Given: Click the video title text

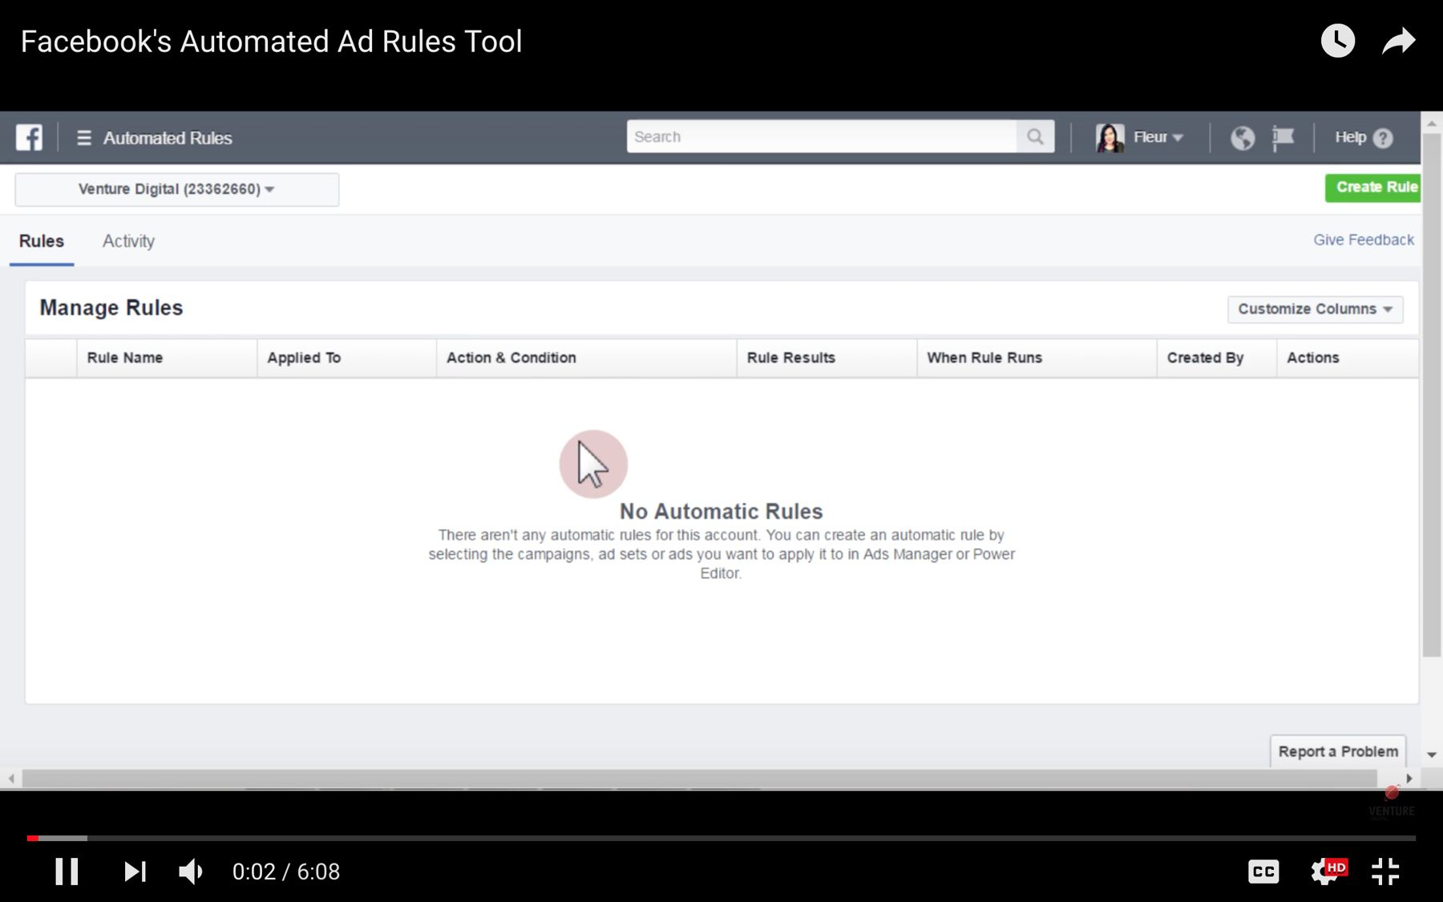Looking at the screenshot, I should (x=271, y=42).
